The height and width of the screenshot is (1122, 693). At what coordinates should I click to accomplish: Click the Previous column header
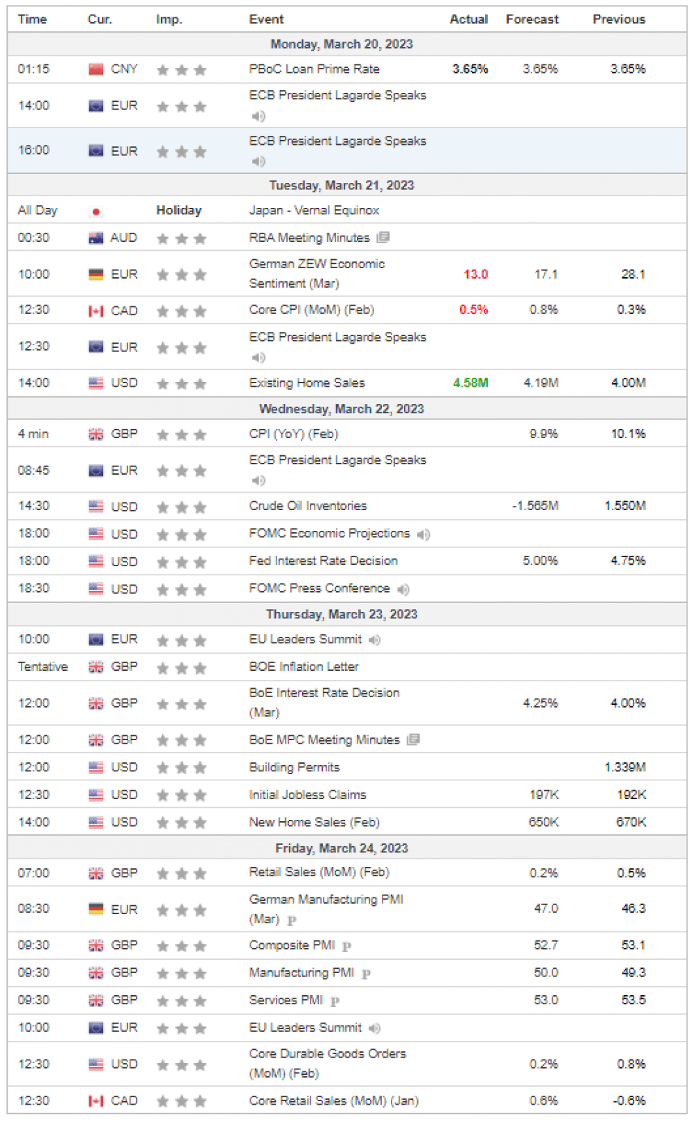tap(619, 19)
